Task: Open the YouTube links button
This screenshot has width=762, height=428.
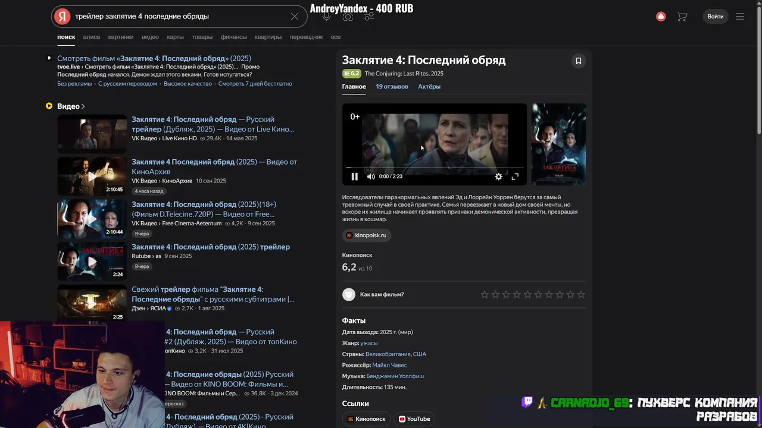Action: coord(414,419)
